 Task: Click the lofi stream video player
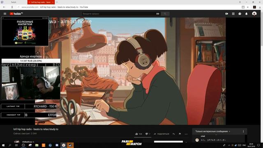[x=130, y=71]
